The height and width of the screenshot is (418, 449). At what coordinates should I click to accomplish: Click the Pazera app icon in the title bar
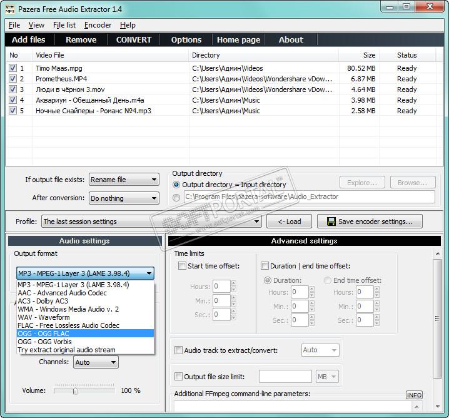[9, 9]
